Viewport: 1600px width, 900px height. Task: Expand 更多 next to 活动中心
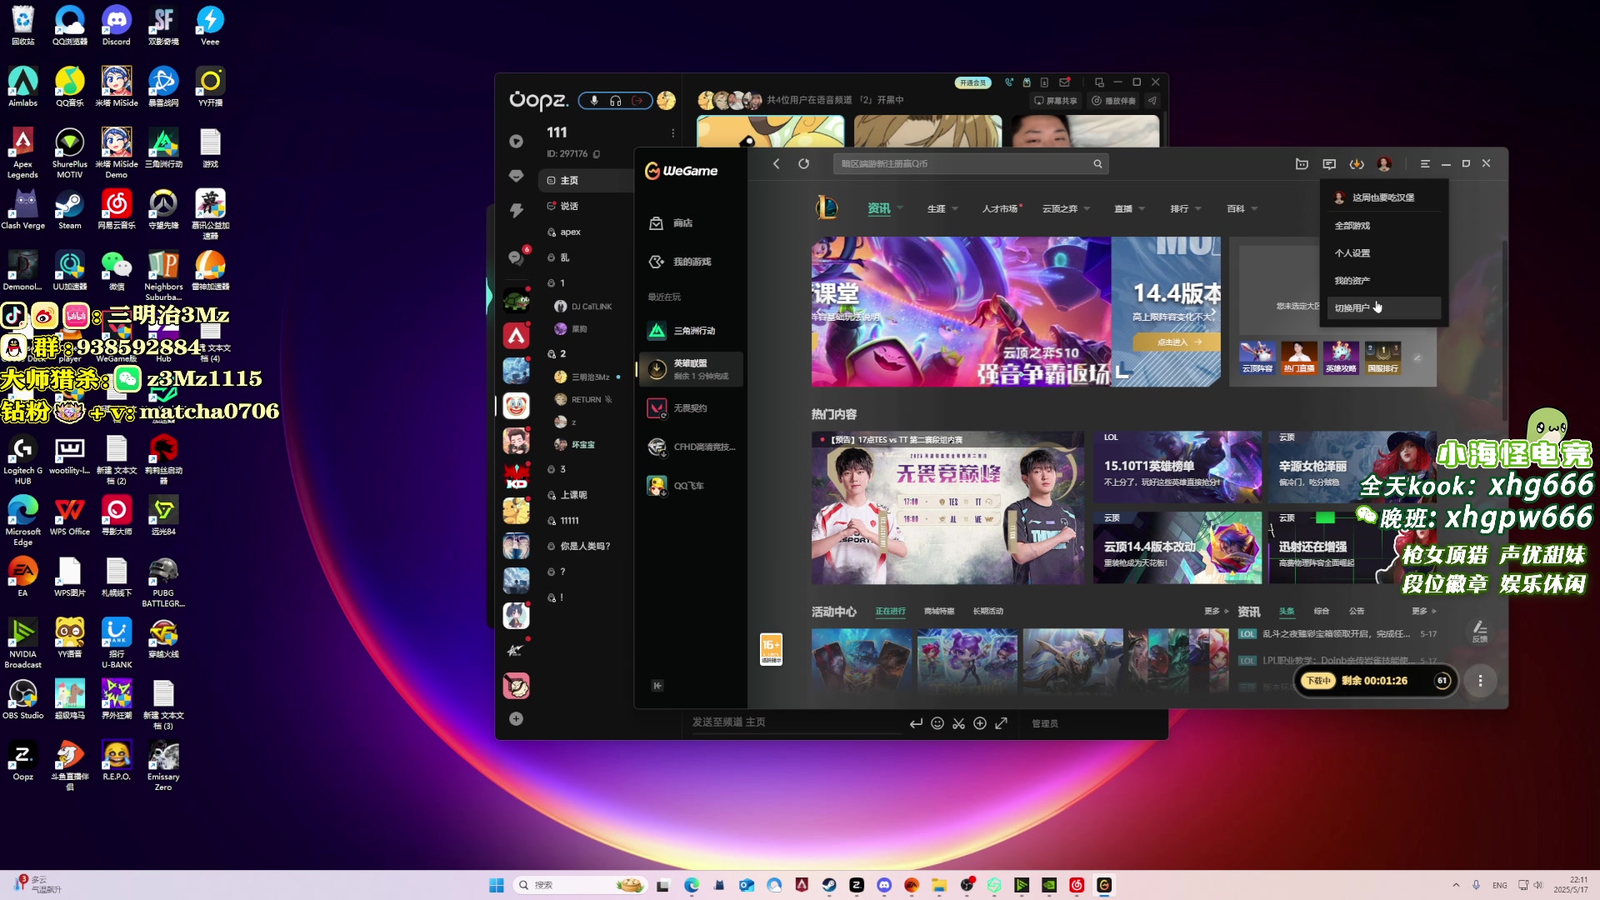(x=1216, y=612)
